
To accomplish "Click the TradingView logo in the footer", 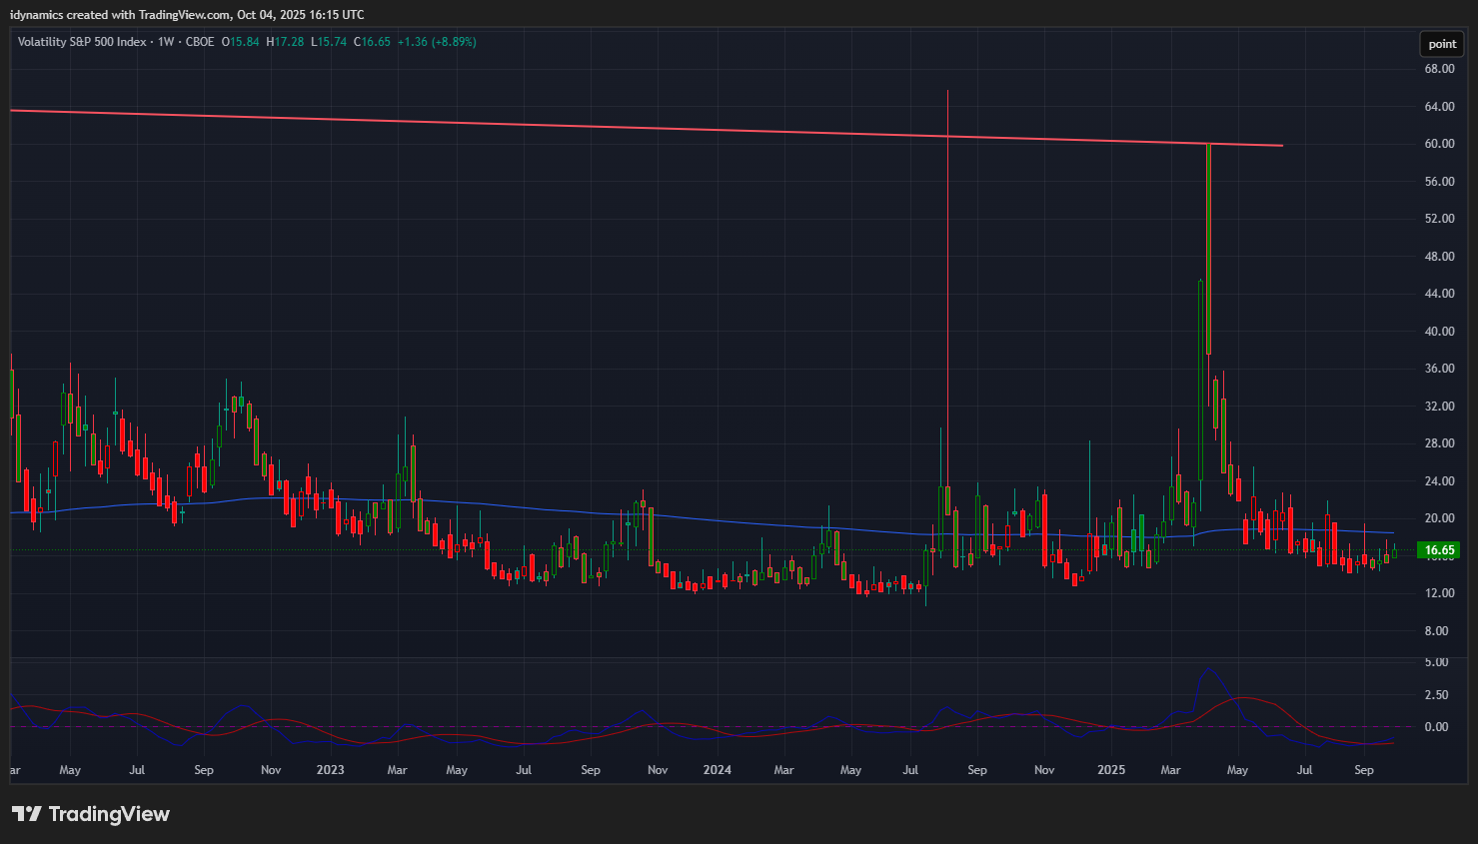I will coord(91,814).
